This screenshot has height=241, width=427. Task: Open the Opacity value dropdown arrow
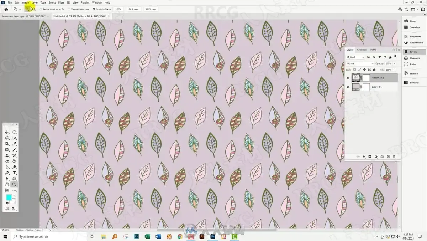(x=394, y=63)
